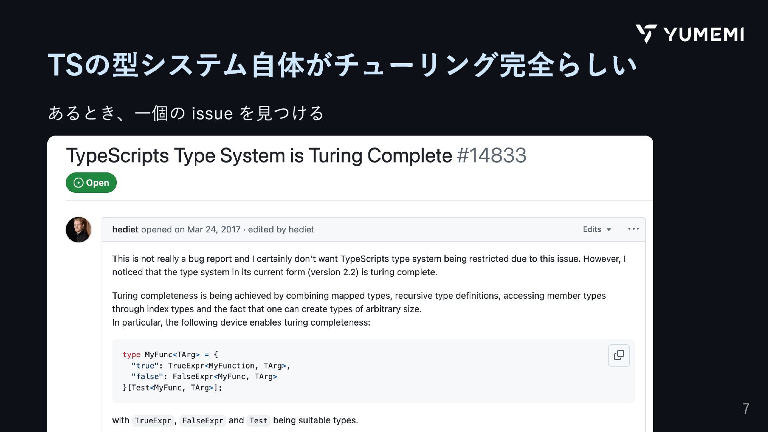Viewport: 768px width, 432px height.
Task: Click the issue number #14833
Action: [492, 156]
